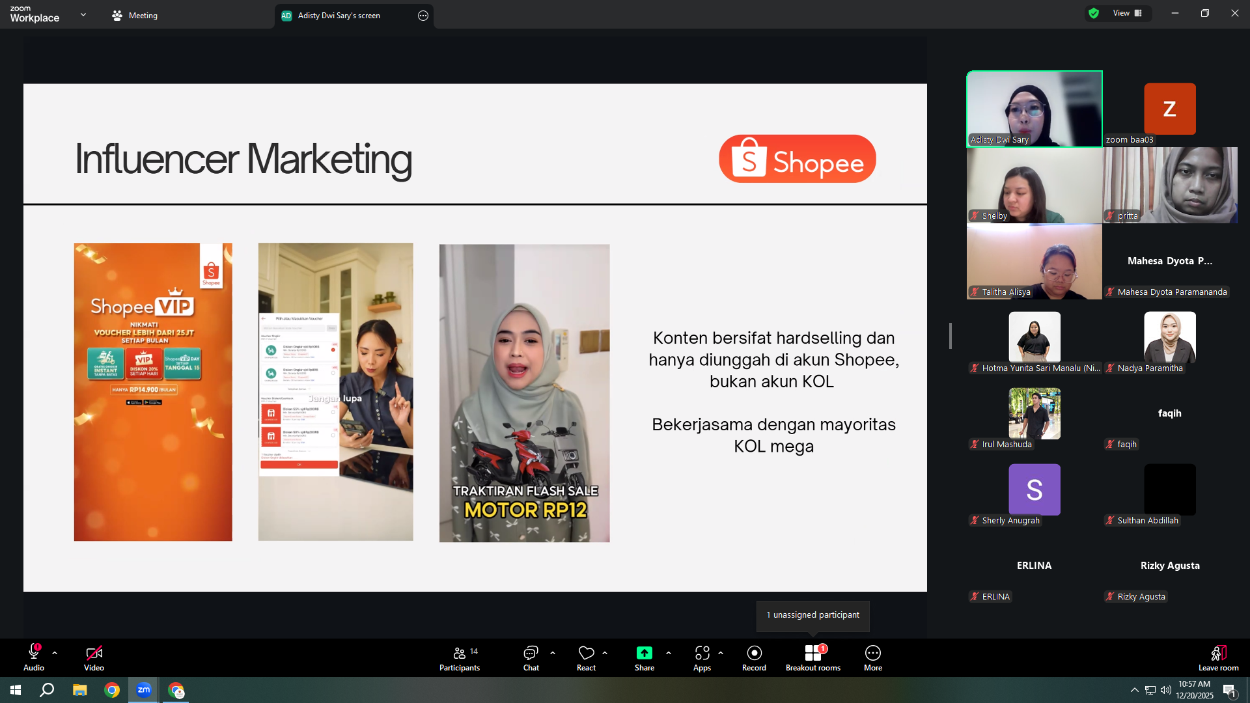Open the Apps panel

pos(702,657)
